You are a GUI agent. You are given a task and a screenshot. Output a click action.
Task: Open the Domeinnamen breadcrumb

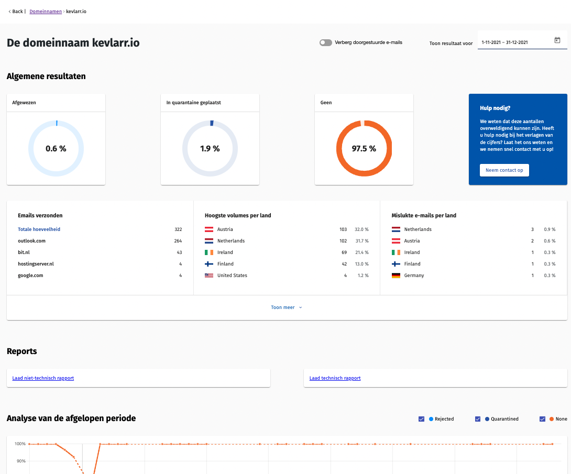pos(46,12)
